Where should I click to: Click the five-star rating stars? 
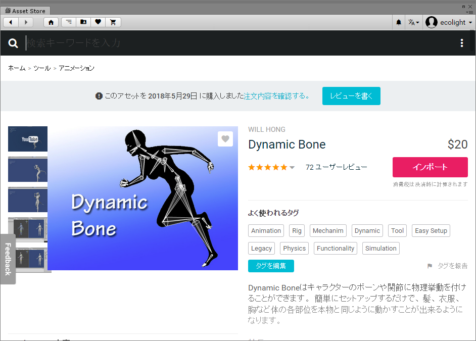268,167
